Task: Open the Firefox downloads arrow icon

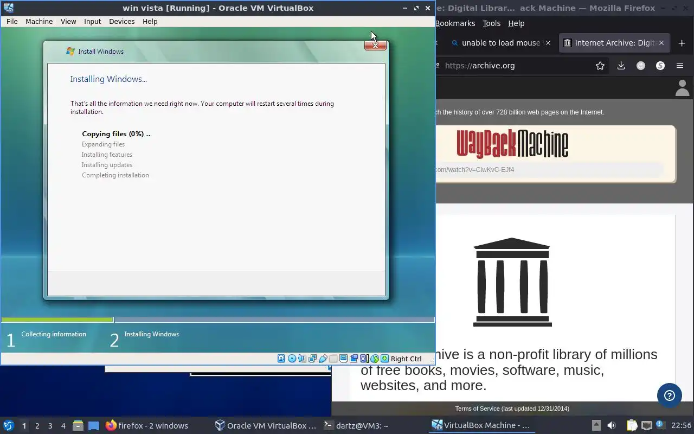Action: [621, 66]
